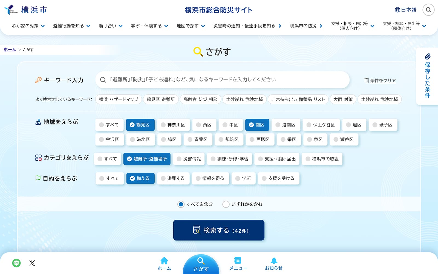Select すべて in the area row
Viewport: 438px width, 274px height.
[x=109, y=125]
